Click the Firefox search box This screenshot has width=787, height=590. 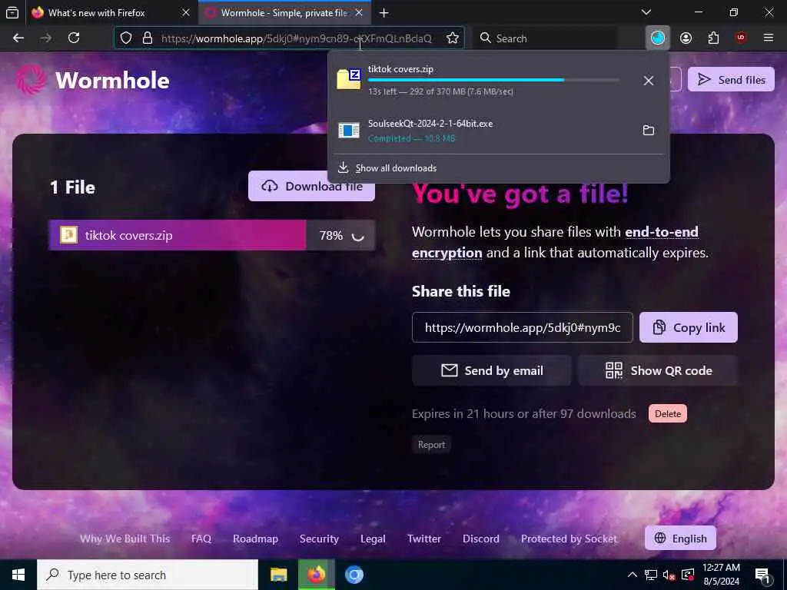click(x=545, y=38)
